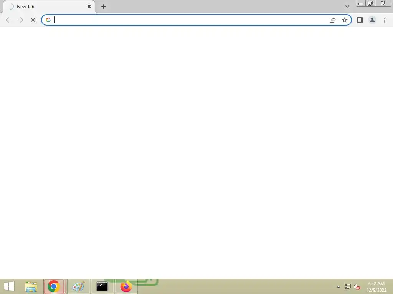Image resolution: width=393 pixels, height=294 pixels.
Task: Restore down the Chrome window
Action: pos(370,3)
